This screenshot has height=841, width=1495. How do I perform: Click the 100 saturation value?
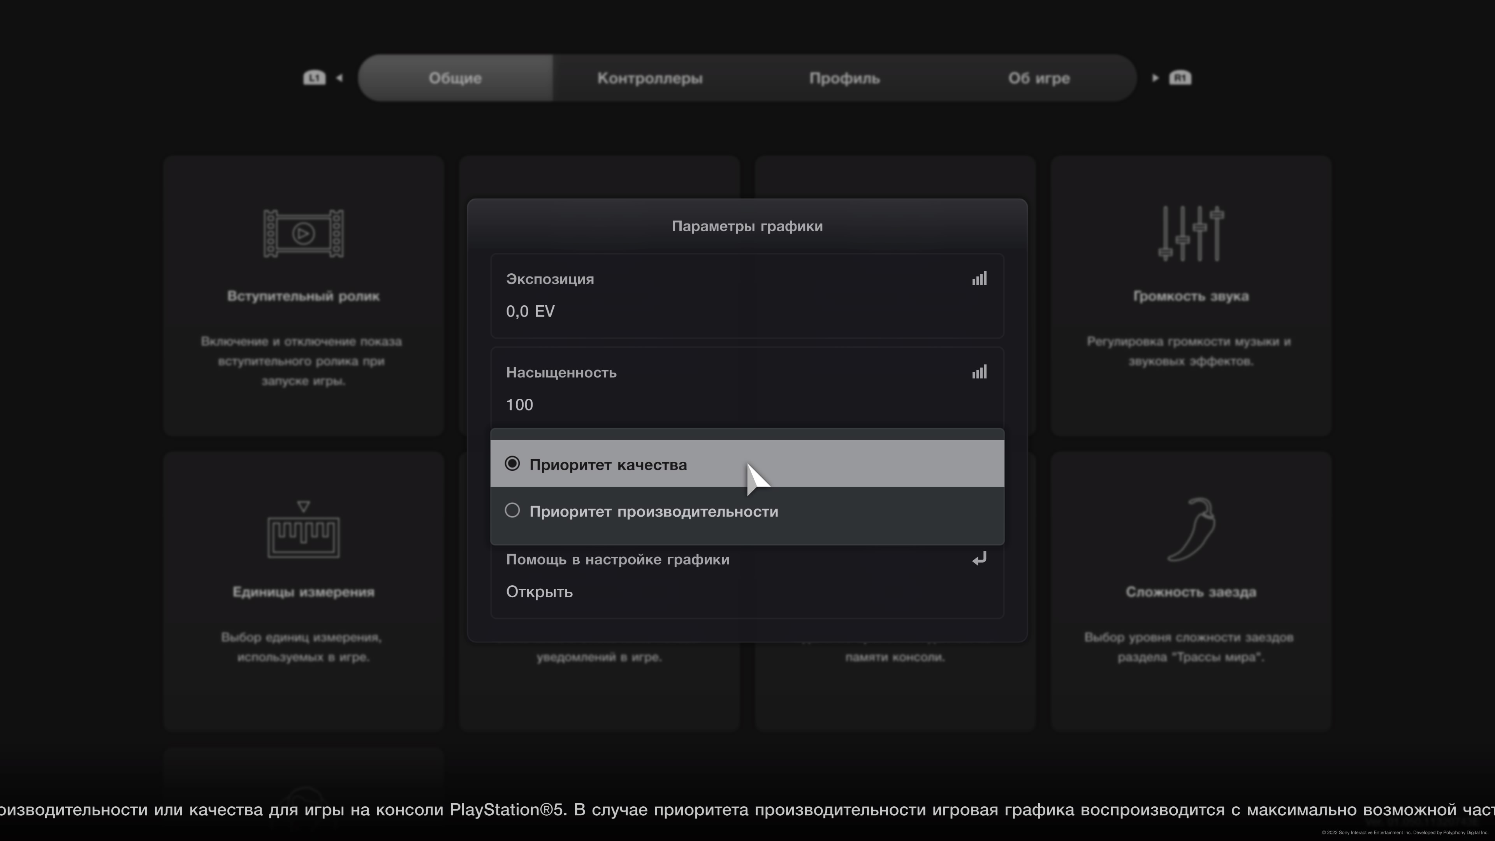pos(519,405)
